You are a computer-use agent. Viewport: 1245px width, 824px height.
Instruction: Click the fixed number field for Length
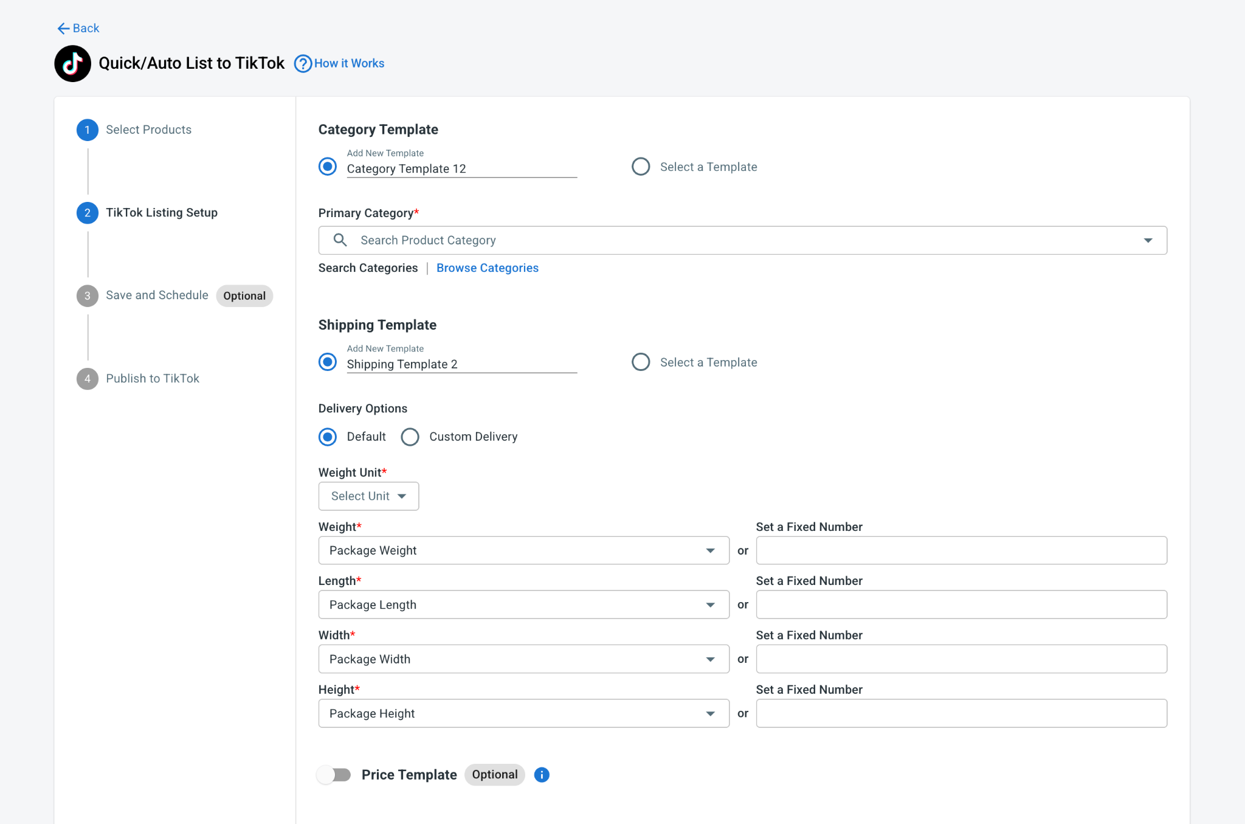(961, 604)
